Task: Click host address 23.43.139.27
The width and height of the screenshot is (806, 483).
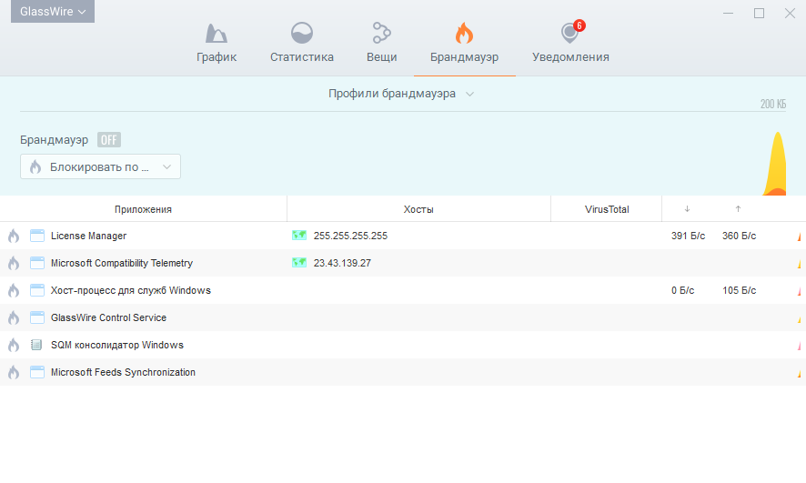Action: [342, 263]
